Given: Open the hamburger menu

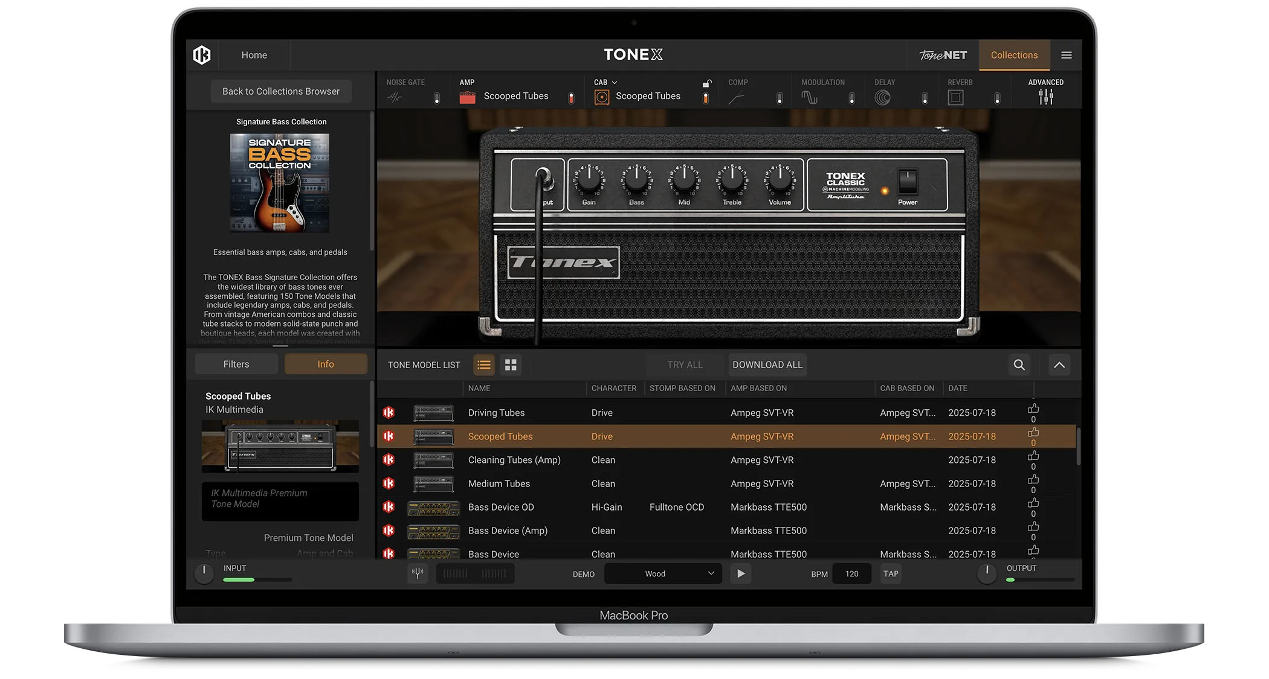Looking at the screenshot, I should coord(1067,55).
